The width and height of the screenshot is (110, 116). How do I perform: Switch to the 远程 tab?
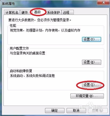tap(67, 12)
